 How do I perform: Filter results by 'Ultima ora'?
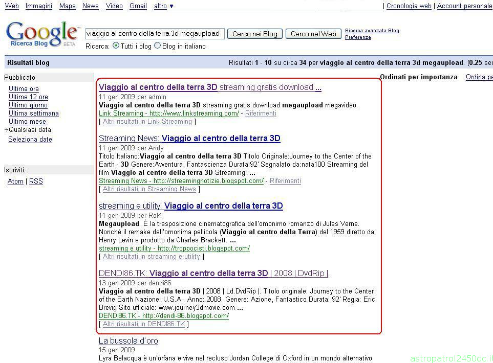pos(24,89)
